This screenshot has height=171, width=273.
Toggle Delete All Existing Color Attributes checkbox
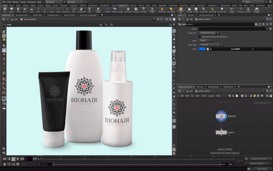pyautogui.click(x=199, y=37)
